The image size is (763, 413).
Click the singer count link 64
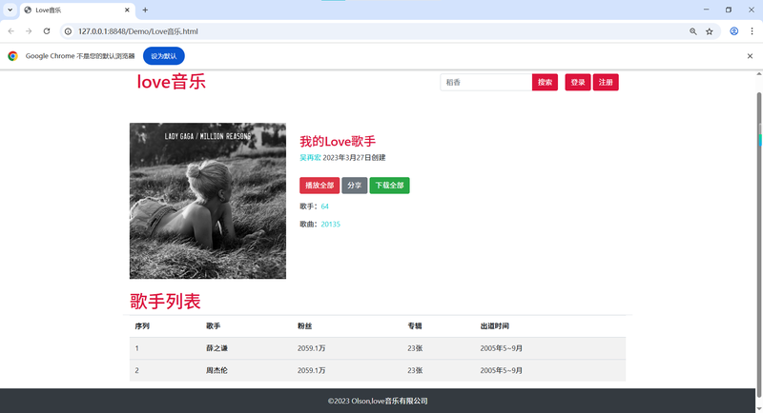324,206
